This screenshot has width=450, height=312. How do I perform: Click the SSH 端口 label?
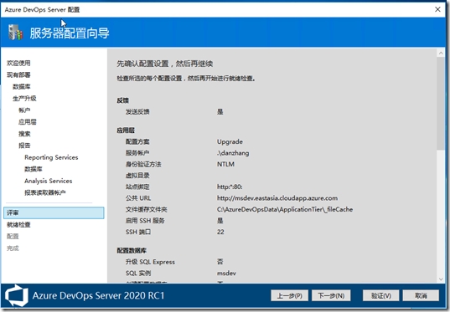pyautogui.click(x=138, y=232)
